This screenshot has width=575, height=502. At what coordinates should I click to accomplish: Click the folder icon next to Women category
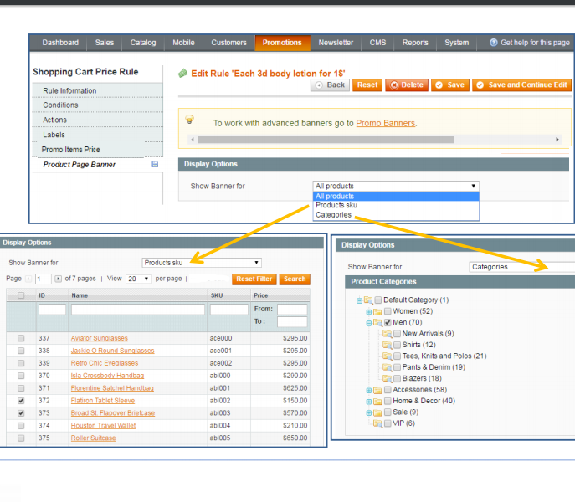tap(377, 311)
